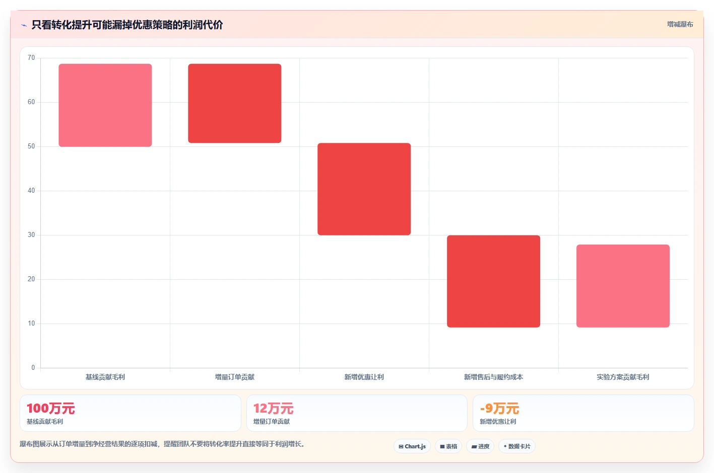This screenshot has height=473, width=714.
Task: Click the y-axis value 50
Action: pyautogui.click(x=31, y=146)
